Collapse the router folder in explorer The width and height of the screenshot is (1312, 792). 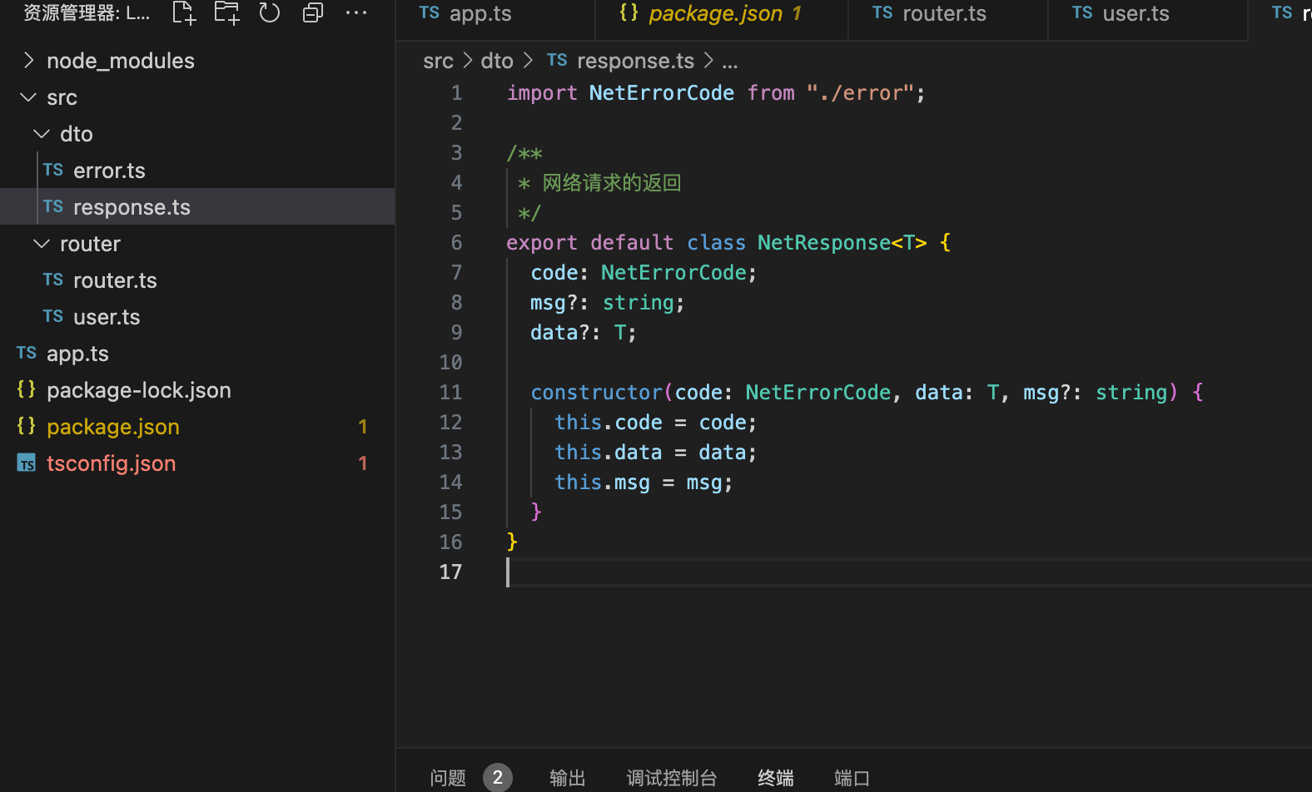click(x=90, y=244)
